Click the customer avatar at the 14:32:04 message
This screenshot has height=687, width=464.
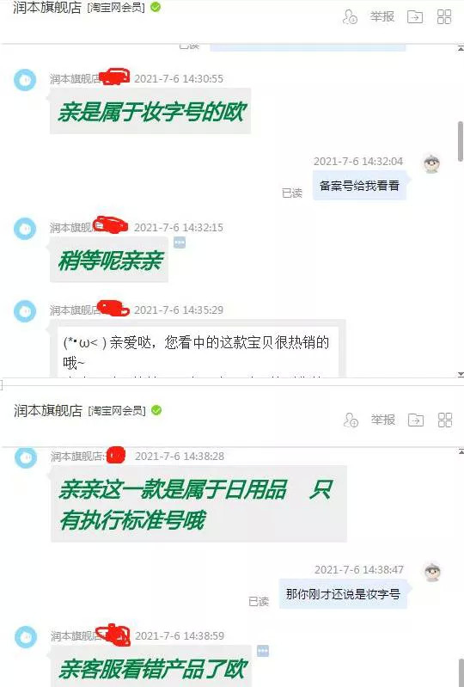(431, 164)
